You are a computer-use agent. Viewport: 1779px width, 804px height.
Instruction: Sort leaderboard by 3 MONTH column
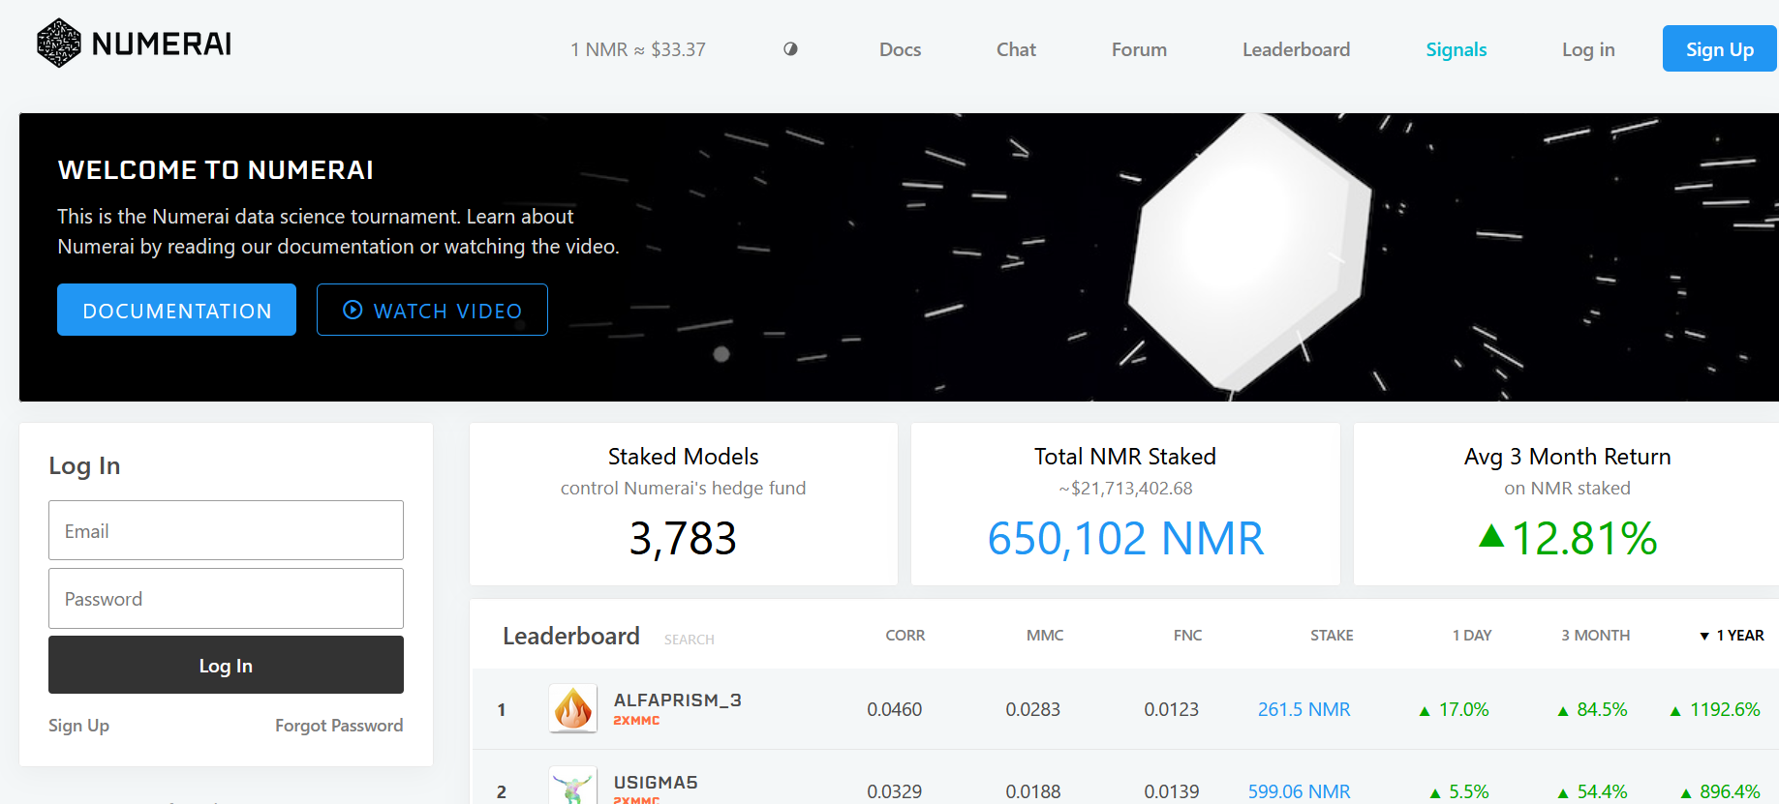click(x=1595, y=636)
